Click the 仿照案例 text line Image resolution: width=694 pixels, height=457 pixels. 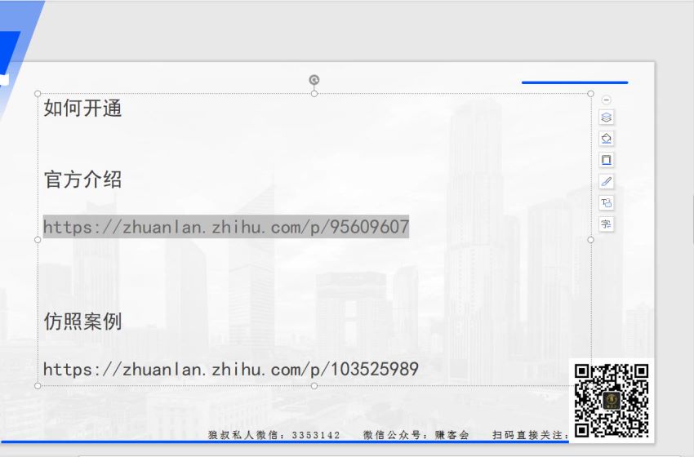point(82,322)
